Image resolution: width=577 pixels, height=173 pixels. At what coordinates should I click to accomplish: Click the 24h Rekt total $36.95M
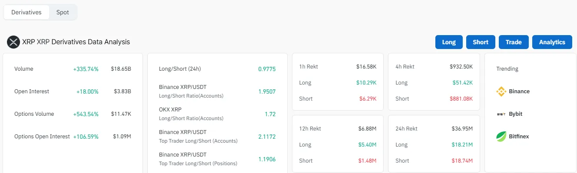462,129
